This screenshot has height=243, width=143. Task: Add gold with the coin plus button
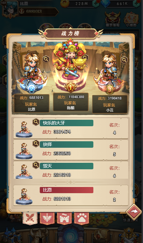[96, 4]
